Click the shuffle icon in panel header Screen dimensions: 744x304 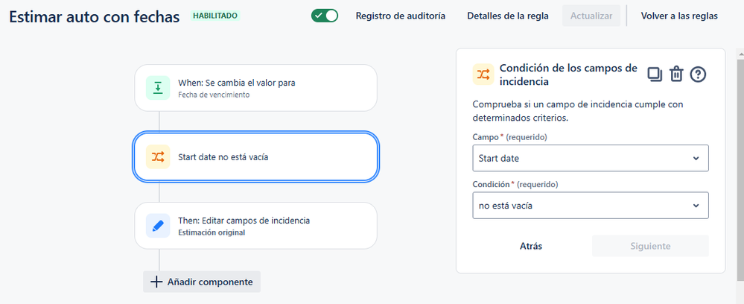coord(483,74)
